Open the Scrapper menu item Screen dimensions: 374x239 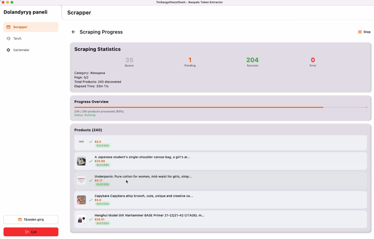[x=31, y=27]
